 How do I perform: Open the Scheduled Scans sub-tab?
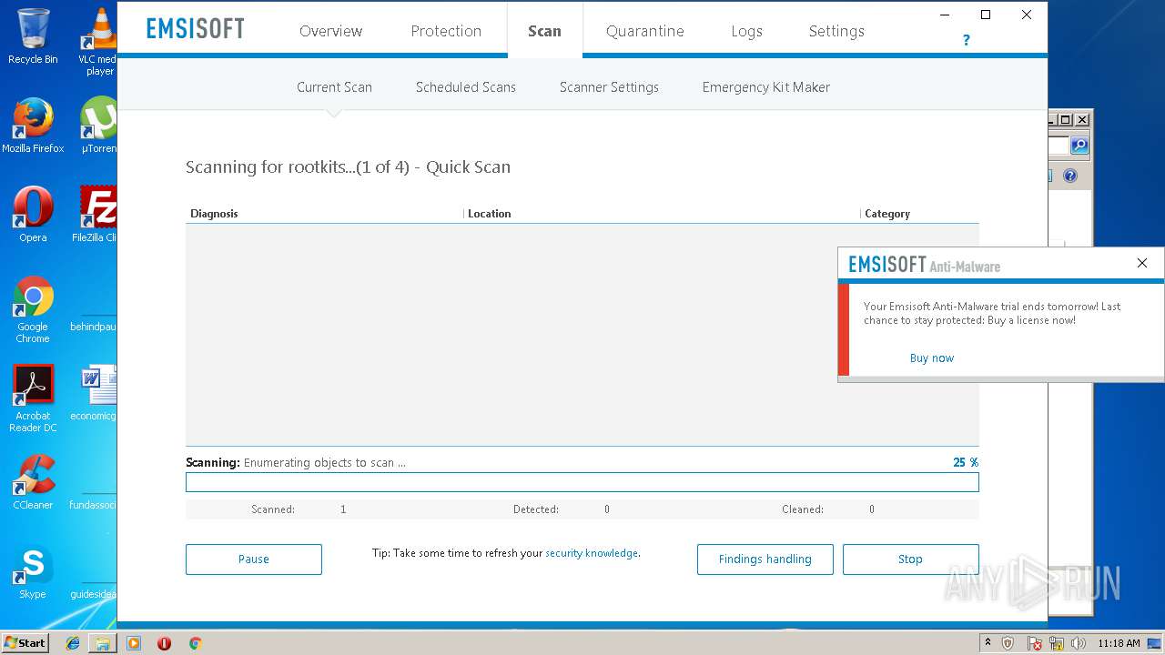[466, 87]
